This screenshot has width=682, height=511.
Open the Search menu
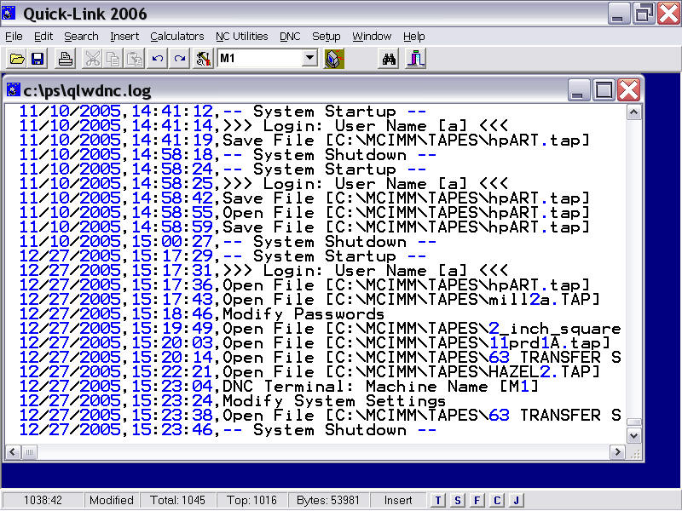(x=81, y=37)
